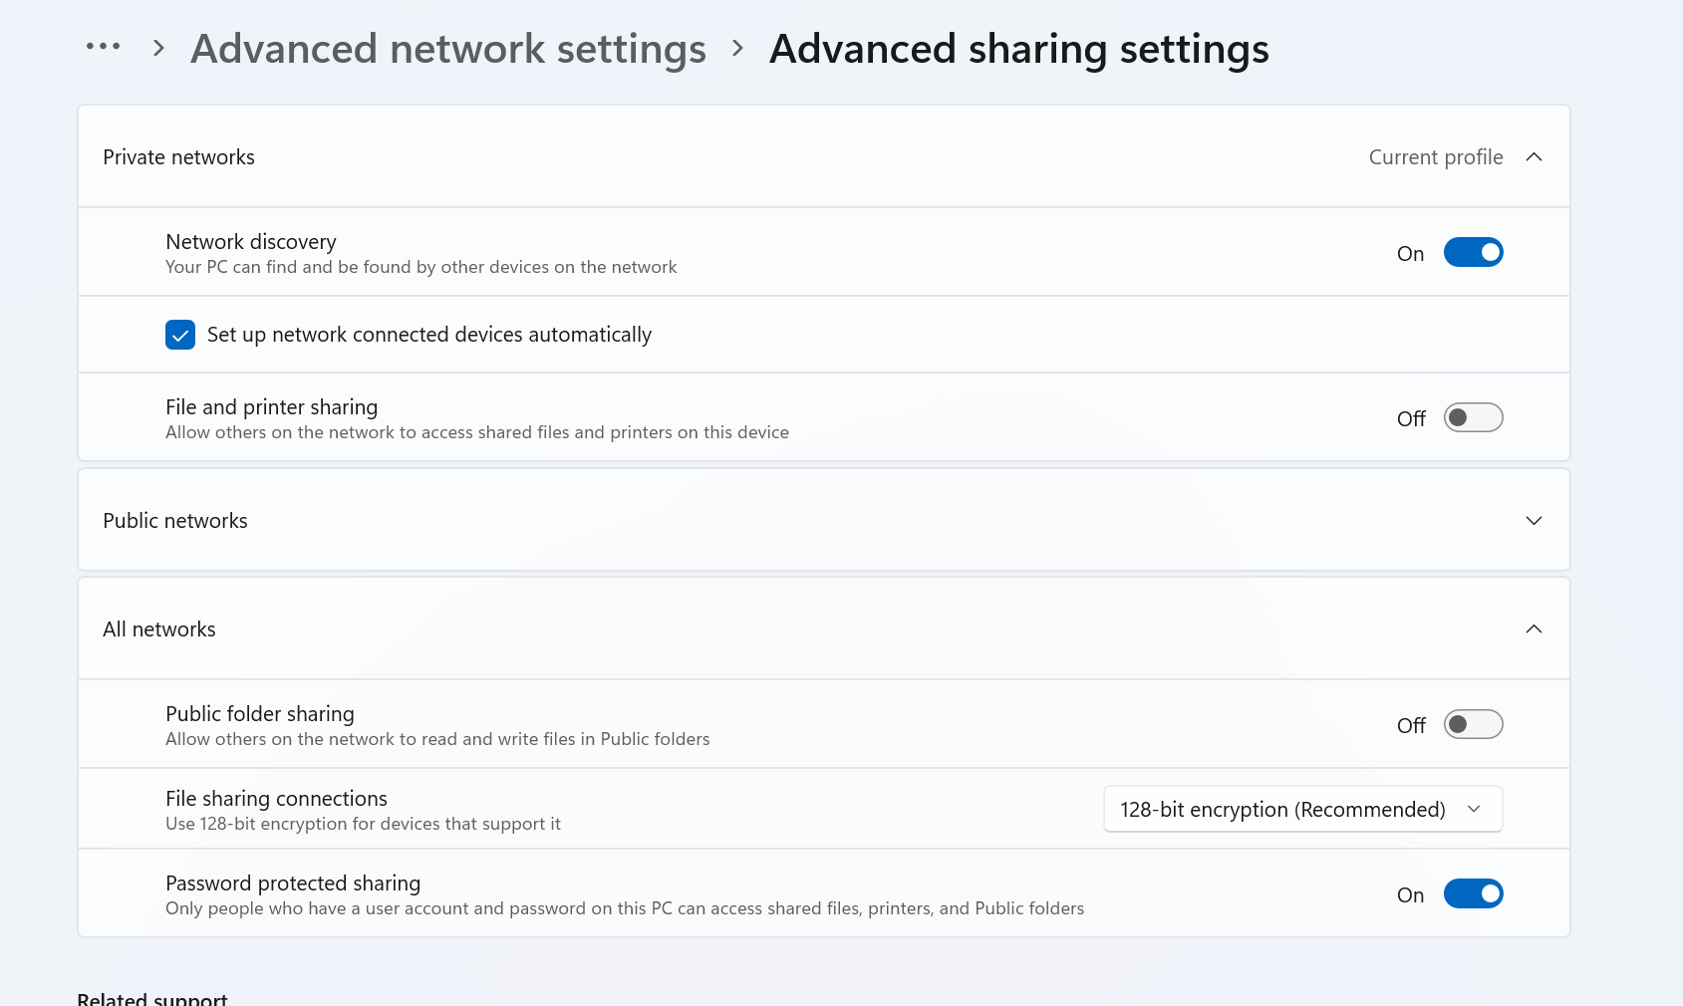Click the Advanced sharing settings title
1683x1006 pixels.
(x=1019, y=49)
